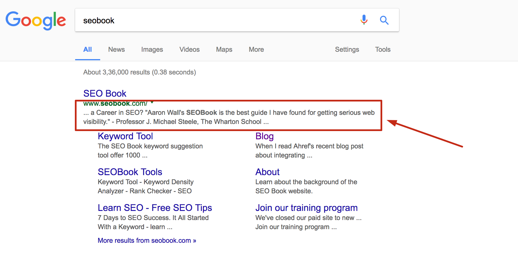Click the About 3,36,000 results text
The image size is (518, 253).
point(139,72)
